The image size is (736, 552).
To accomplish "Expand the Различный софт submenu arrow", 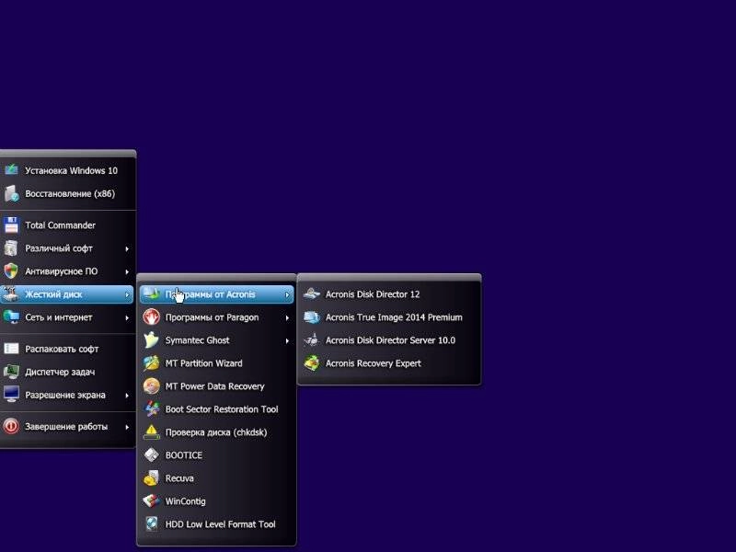I will 127,248.
